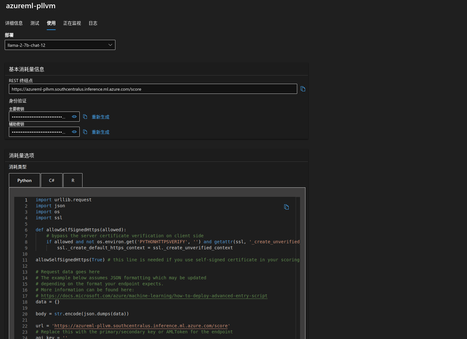Click line number 11 in code gutter
Viewport: 467px width, 339px height.
click(25, 260)
